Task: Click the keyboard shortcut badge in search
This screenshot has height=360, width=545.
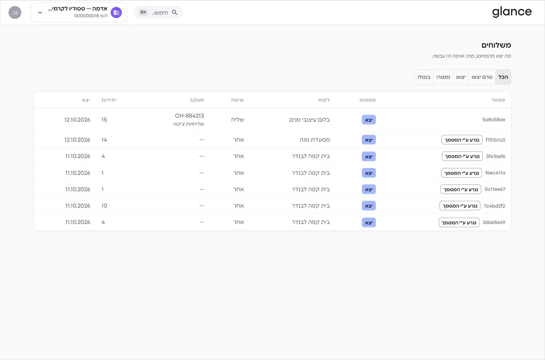Action: 143,12
